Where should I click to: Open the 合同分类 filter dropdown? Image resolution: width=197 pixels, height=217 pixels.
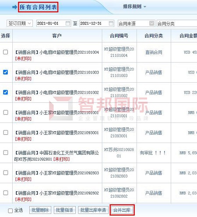click(x=177, y=23)
